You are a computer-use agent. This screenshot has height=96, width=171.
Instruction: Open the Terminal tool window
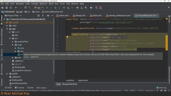(20, 88)
